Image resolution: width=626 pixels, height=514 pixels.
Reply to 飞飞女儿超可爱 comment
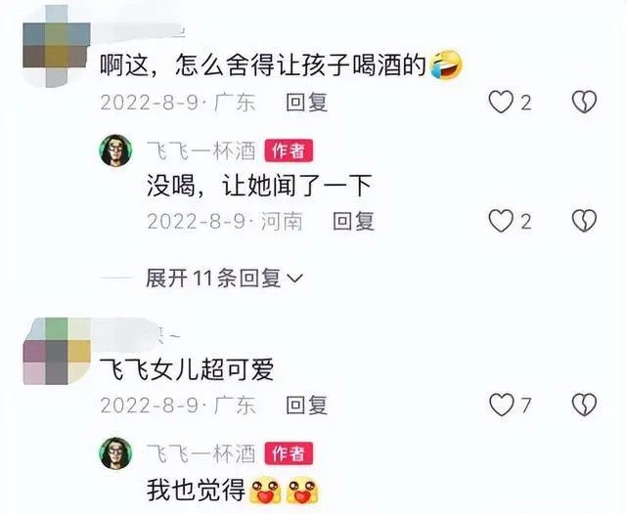306,406
